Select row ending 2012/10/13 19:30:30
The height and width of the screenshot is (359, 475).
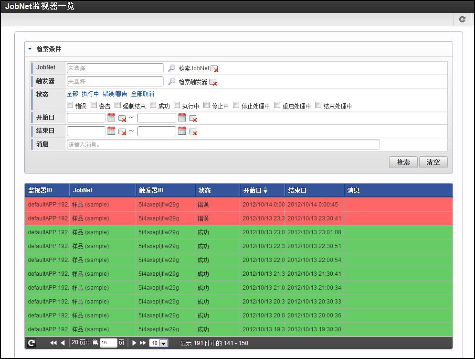(x=239, y=329)
